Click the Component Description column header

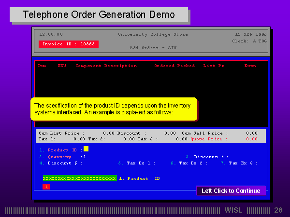106,66
